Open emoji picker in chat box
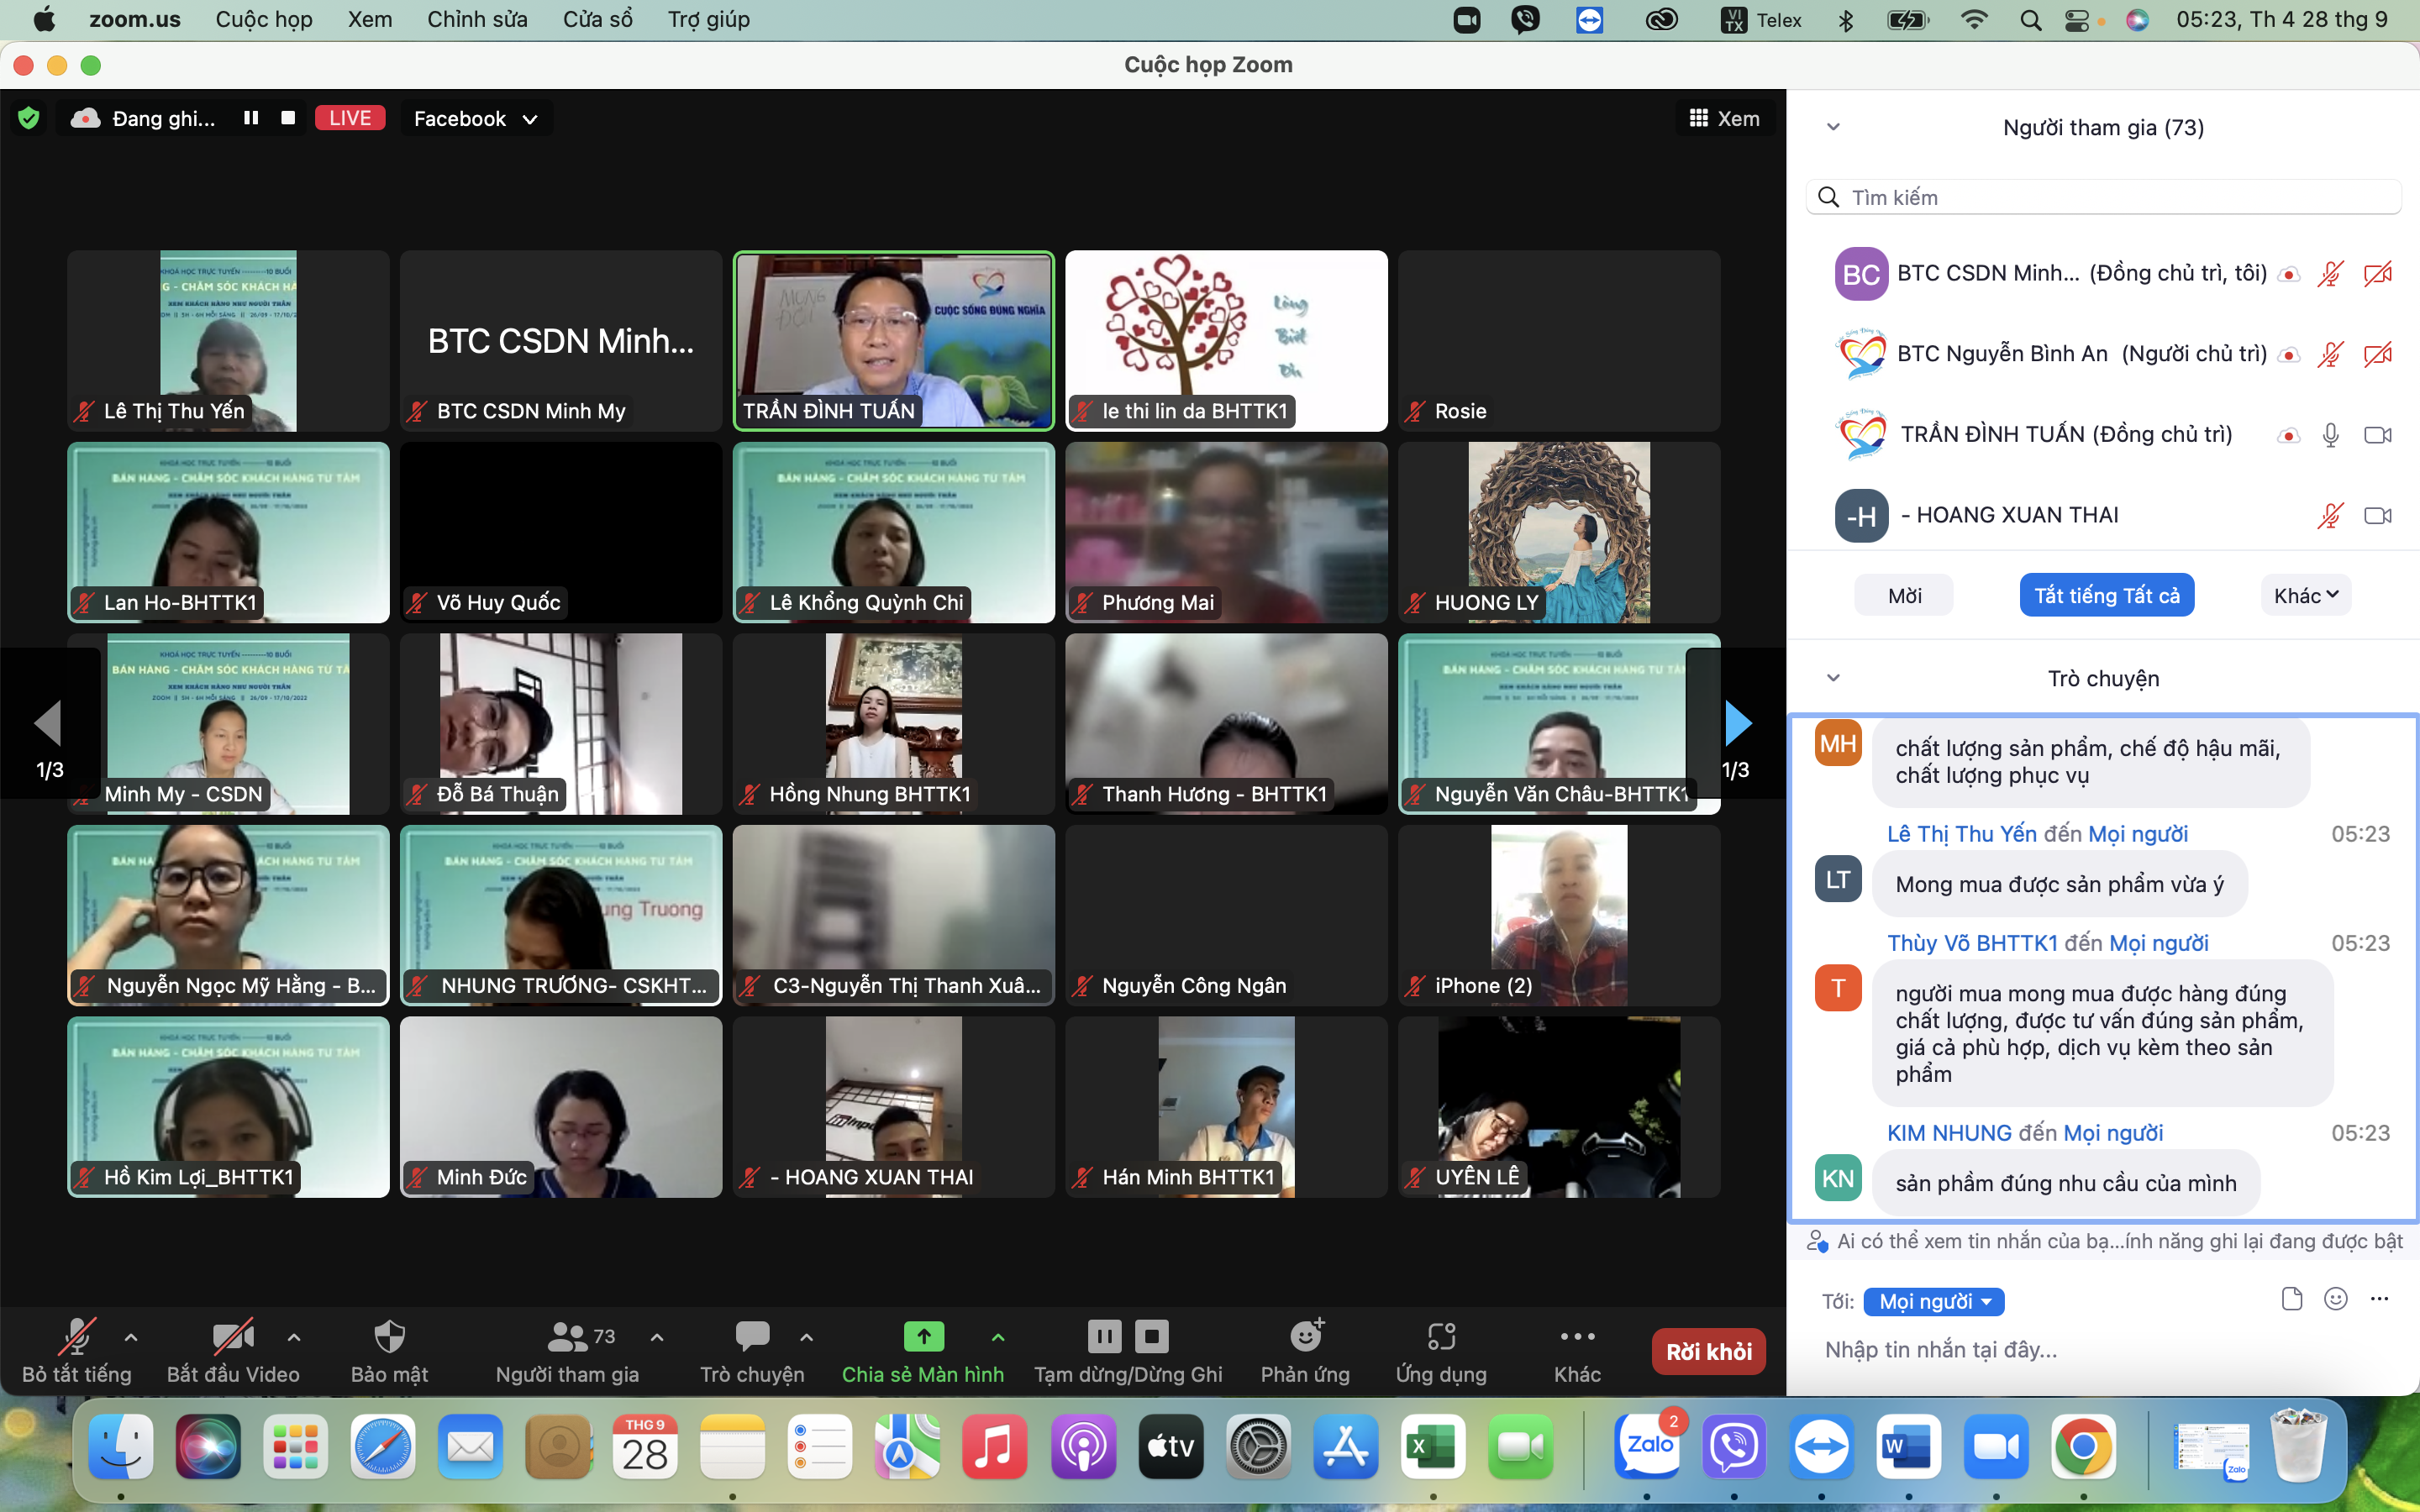 tap(2336, 1299)
